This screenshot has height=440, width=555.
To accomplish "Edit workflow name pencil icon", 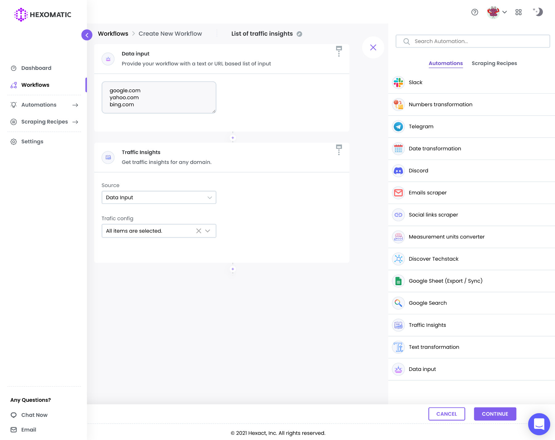I will tap(299, 34).
